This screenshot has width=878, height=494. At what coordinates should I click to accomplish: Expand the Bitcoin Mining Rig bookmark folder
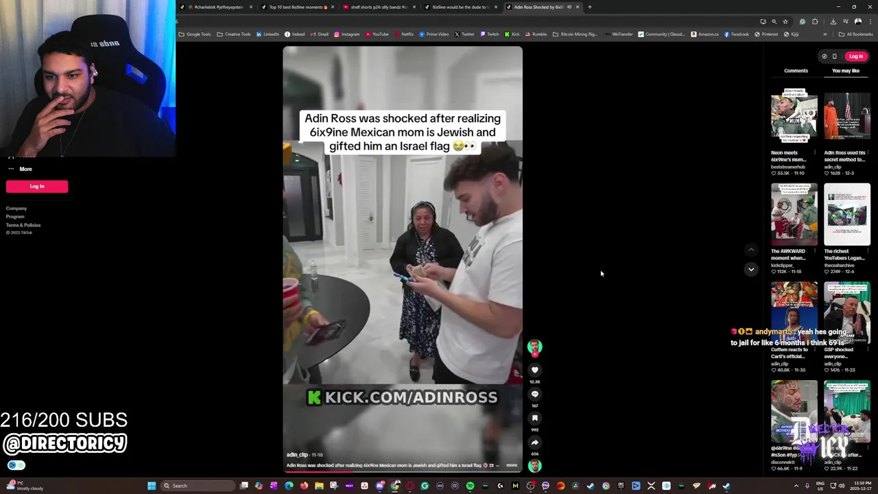(576, 34)
